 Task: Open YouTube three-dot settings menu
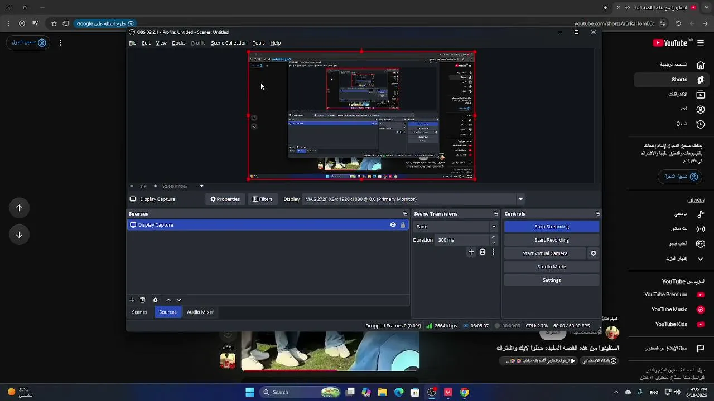click(x=60, y=42)
